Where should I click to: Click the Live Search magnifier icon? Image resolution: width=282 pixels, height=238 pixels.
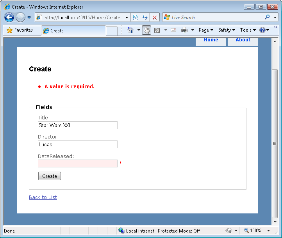tap(267, 17)
